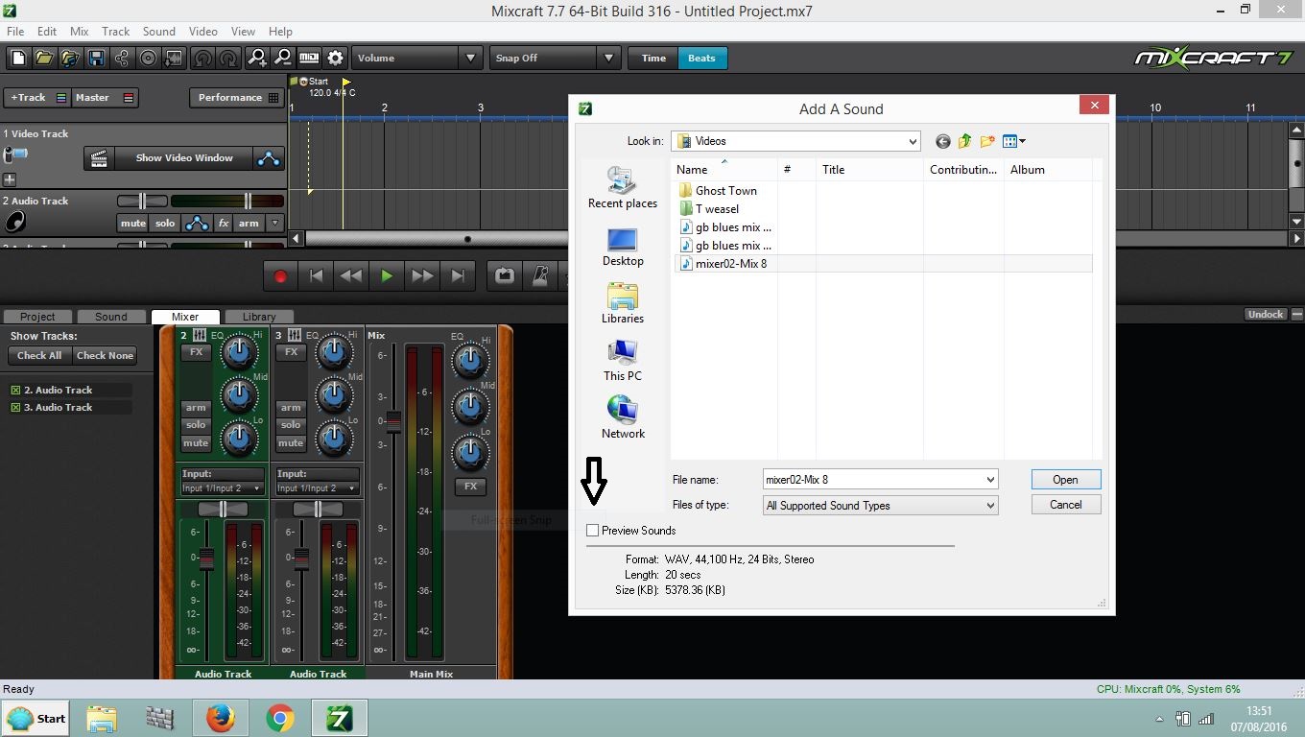
Task: Create new folder in Add A Sound dialog
Action: [987, 141]
